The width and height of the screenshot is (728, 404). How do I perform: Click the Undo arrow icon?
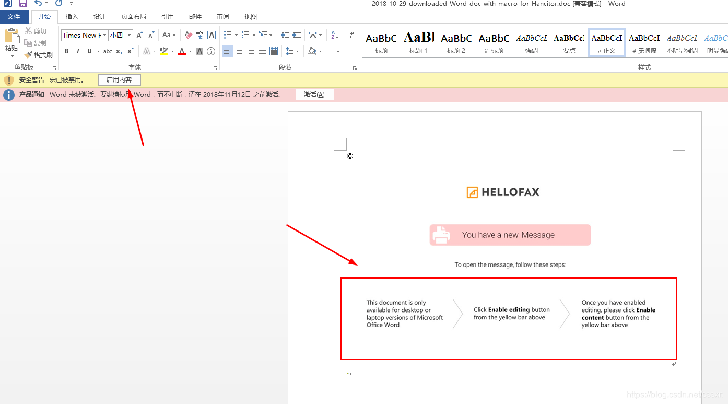pos(38,3)
